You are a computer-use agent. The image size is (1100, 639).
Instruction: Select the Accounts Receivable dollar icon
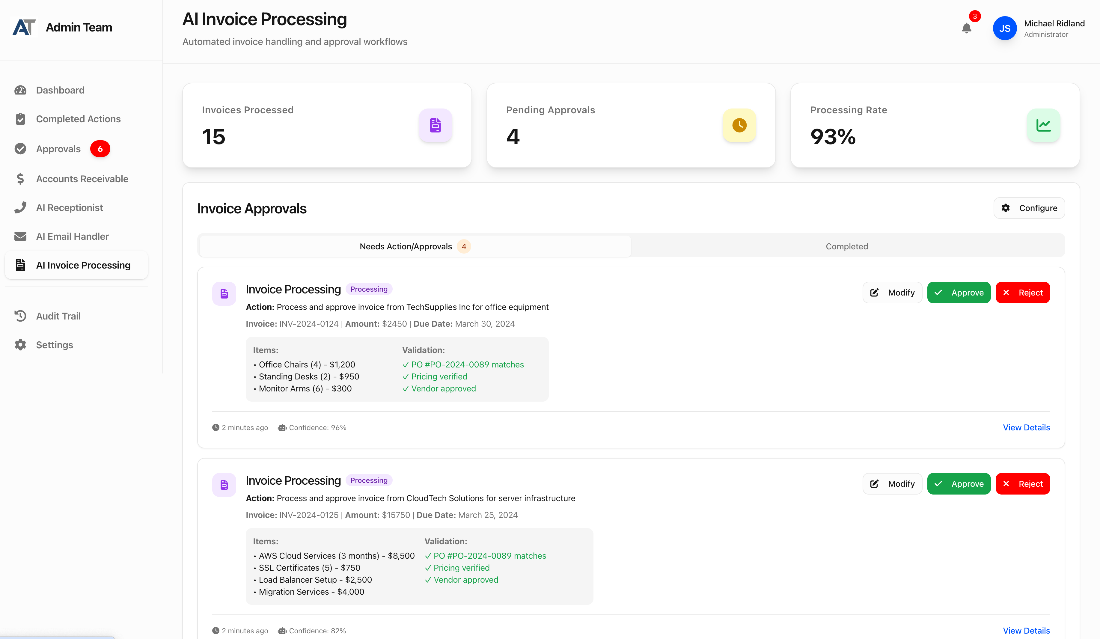coord(20,179)
